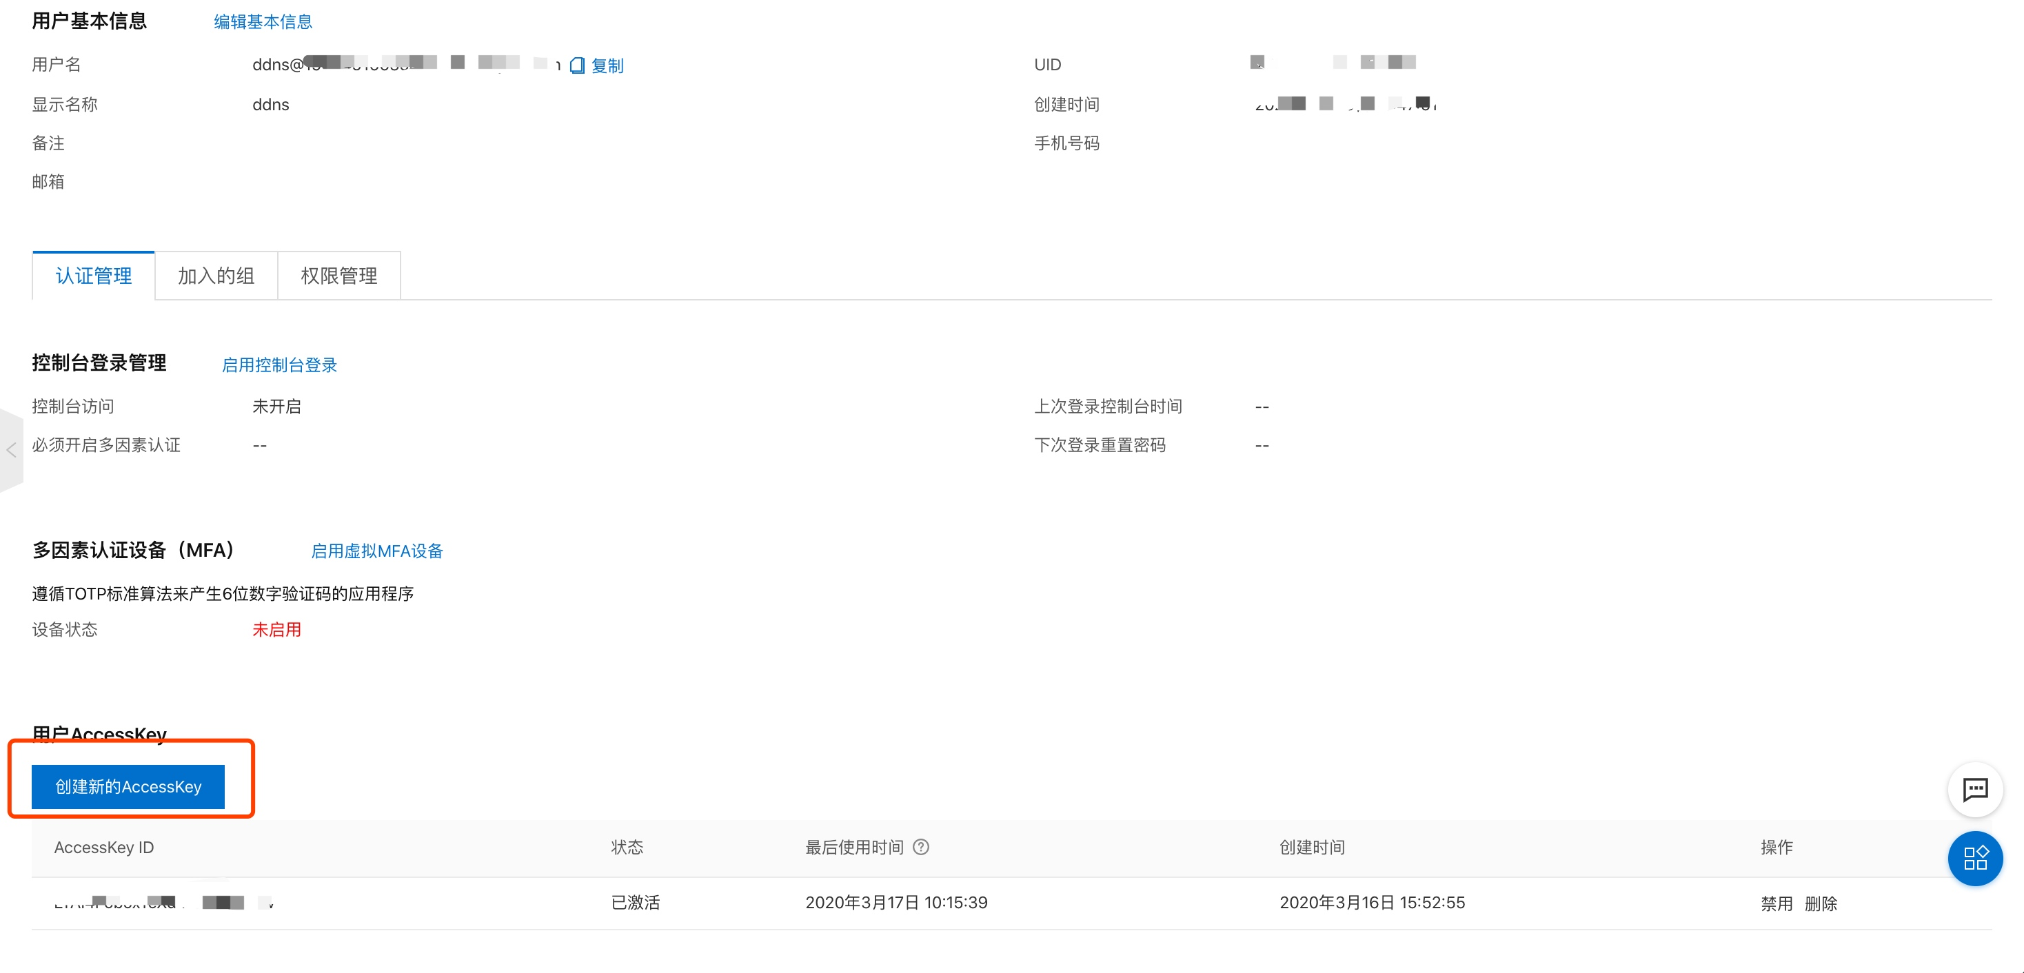The height and width of the screenshot is (973, 2024).
Task: Click the AccessKey ID in table row
Action: tap(163, 902)
